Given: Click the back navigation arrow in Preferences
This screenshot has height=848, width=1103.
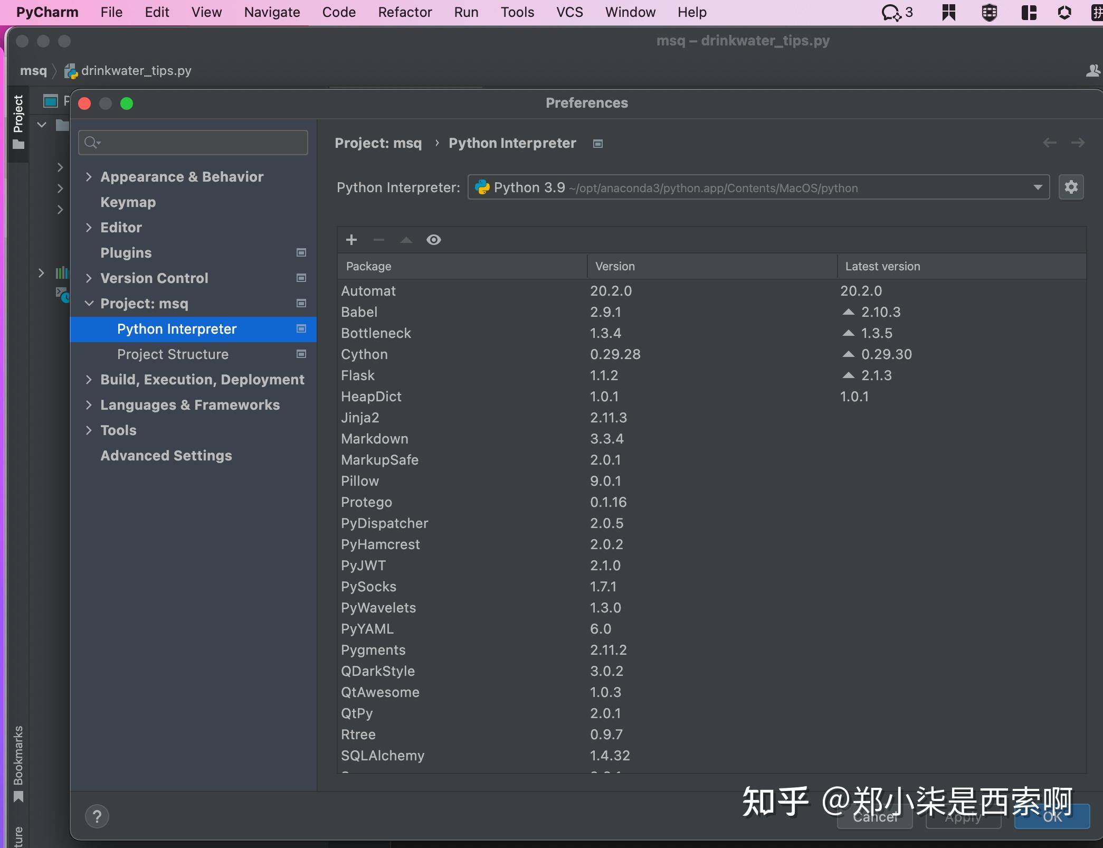Looking at the screenshot, I should 1050,143.
